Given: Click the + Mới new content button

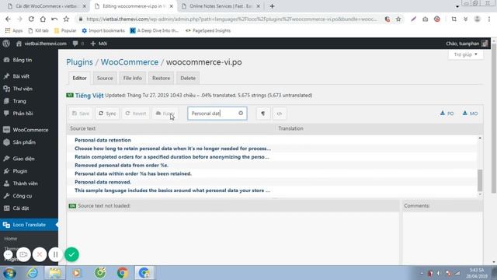Looking at the screenshot, I should 99,44.
